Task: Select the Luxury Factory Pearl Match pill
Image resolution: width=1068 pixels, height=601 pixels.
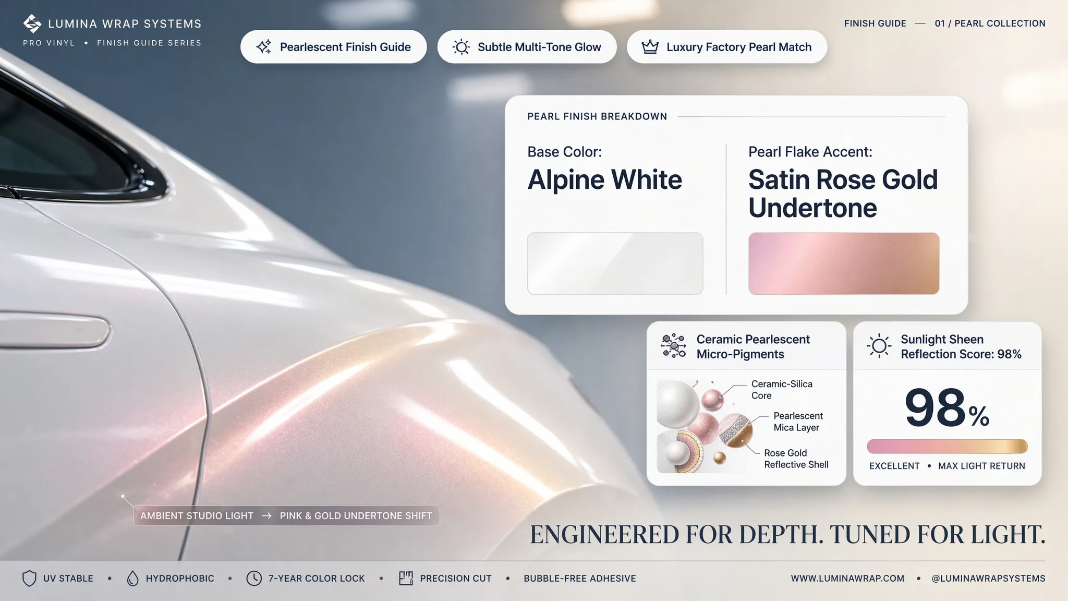Action: [727, 47]
